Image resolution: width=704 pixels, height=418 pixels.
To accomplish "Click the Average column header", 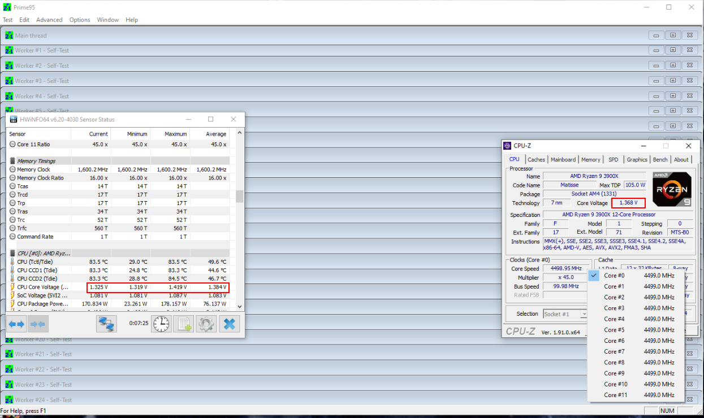I will [x=210, y=134].
